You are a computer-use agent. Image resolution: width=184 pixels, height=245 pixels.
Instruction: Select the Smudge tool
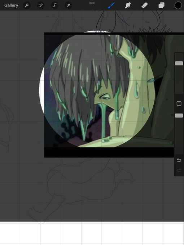[x=128, y=5]
